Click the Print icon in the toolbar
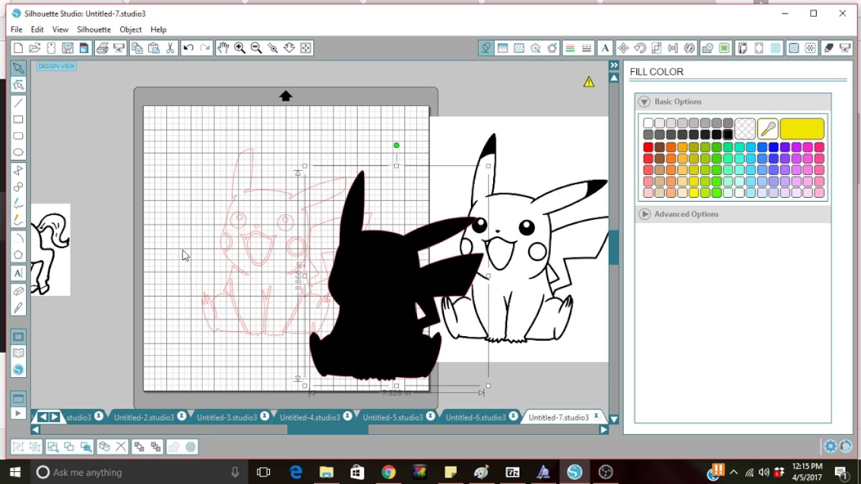861x484 pixels. [102, 48]
